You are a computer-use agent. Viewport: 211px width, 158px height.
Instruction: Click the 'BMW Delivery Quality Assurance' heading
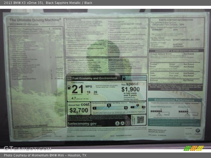(x=80, y=60)
